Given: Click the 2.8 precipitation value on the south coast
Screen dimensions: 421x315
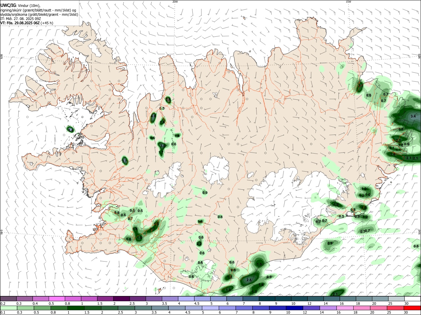Looking at the screenshot, I should [249, 280].
